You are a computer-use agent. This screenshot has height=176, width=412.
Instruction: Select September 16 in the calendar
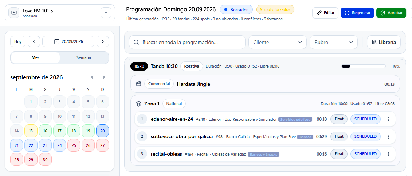point(45,131)
